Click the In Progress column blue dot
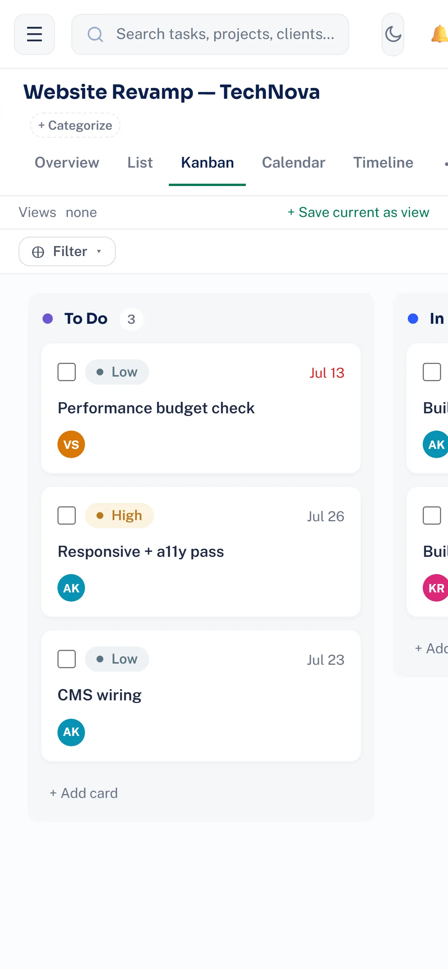 [413, 318]
